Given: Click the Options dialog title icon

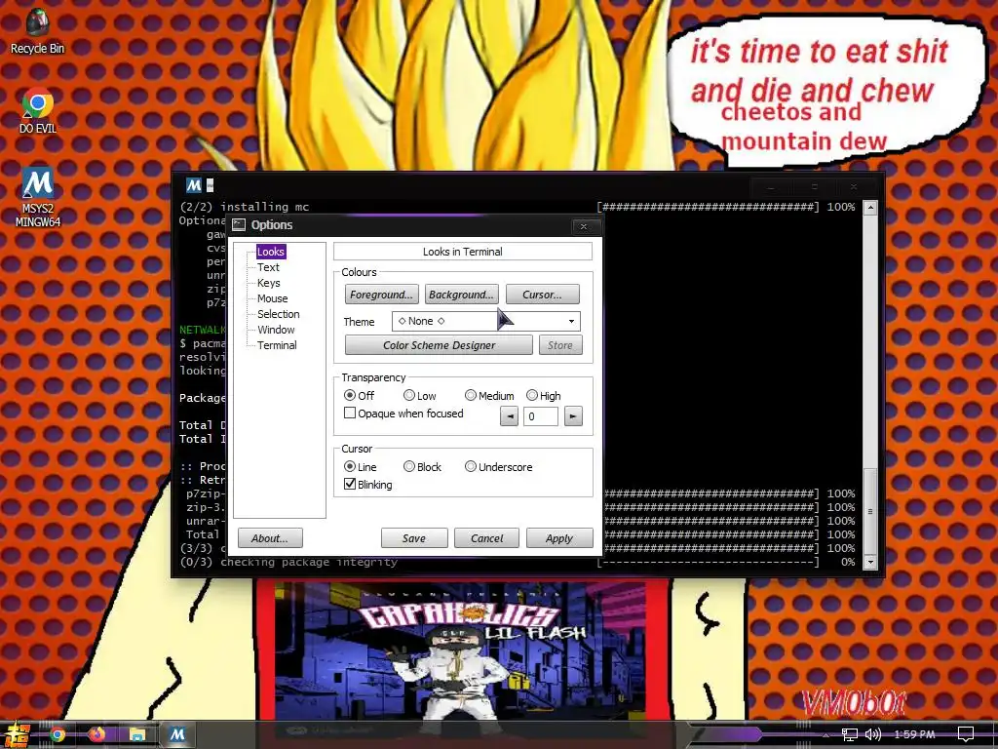Looking at the screenshot, I should coord(239,225).
